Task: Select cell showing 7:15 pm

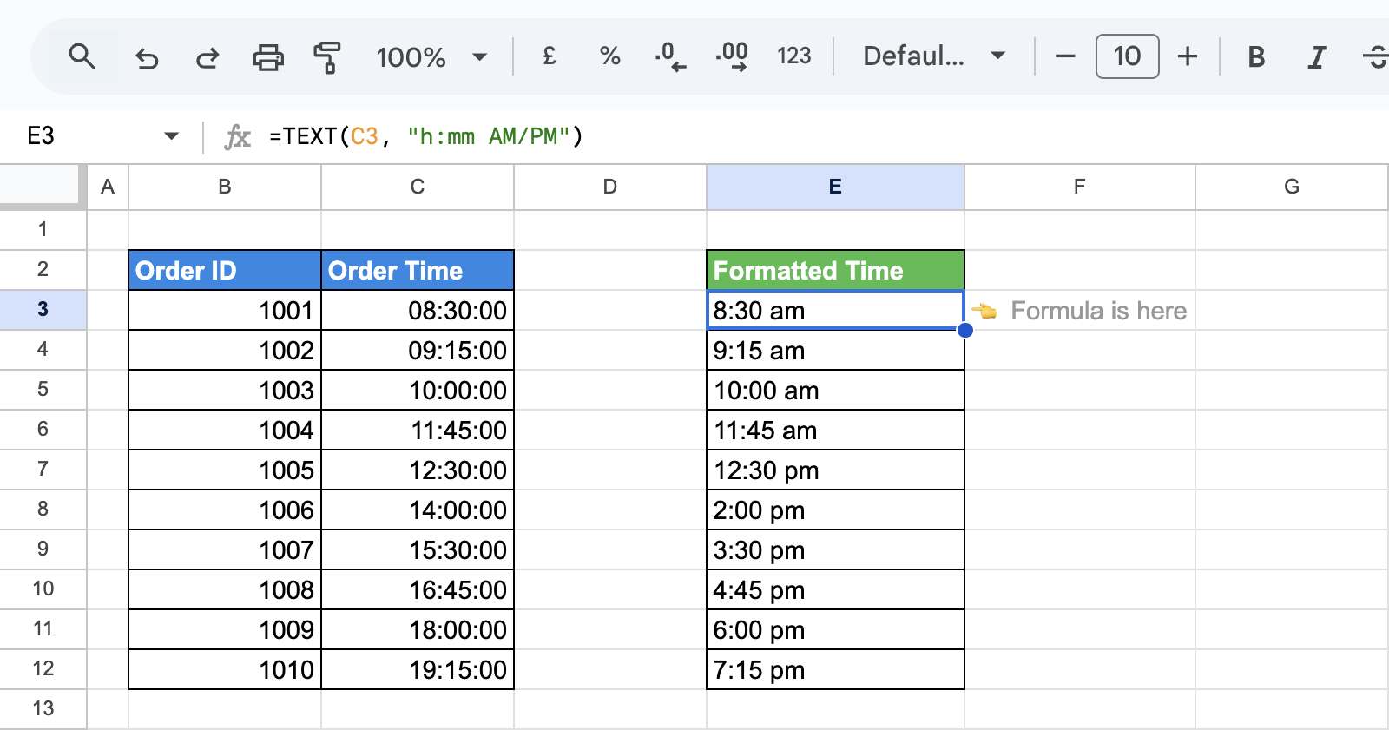Action: click(x=835, y=669)
